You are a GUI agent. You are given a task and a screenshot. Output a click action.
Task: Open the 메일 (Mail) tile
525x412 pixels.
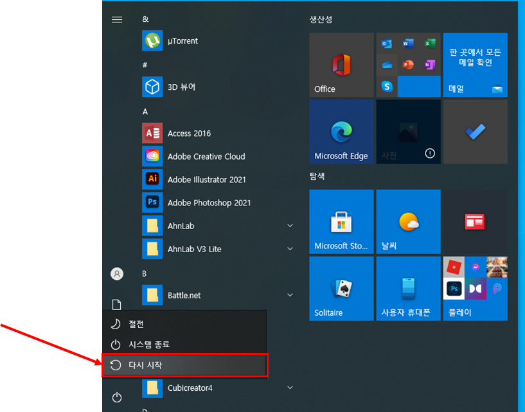475,65
